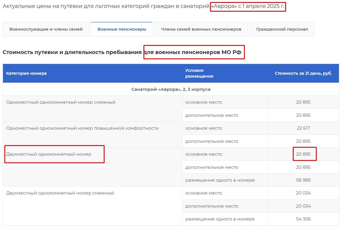Click the 58 989 price value
The width and height of the screenshot is (341, 226).
[x=303, y=180]
